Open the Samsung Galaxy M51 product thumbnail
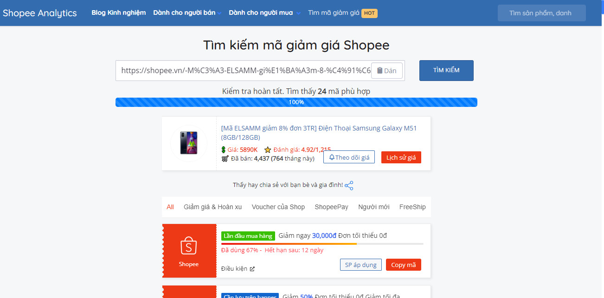Image resolution: width=604 pixels, height=298 pixels. pyautogui.click(x=189, y=143)
